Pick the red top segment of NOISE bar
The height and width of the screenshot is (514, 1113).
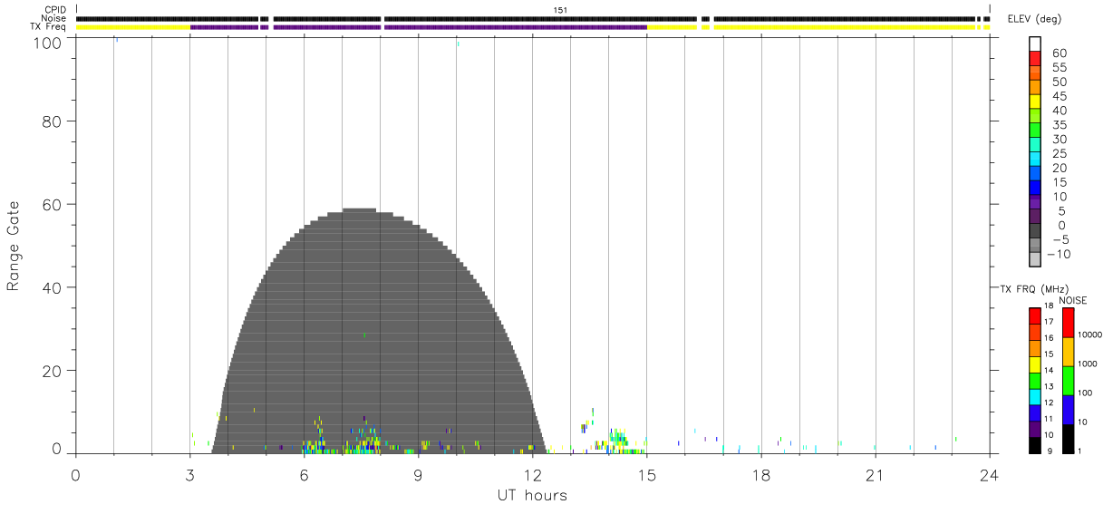point(1068,323)
